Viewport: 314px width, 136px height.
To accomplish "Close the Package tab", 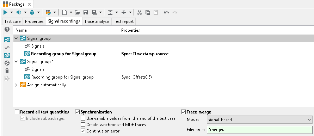I will coord(29,4).
